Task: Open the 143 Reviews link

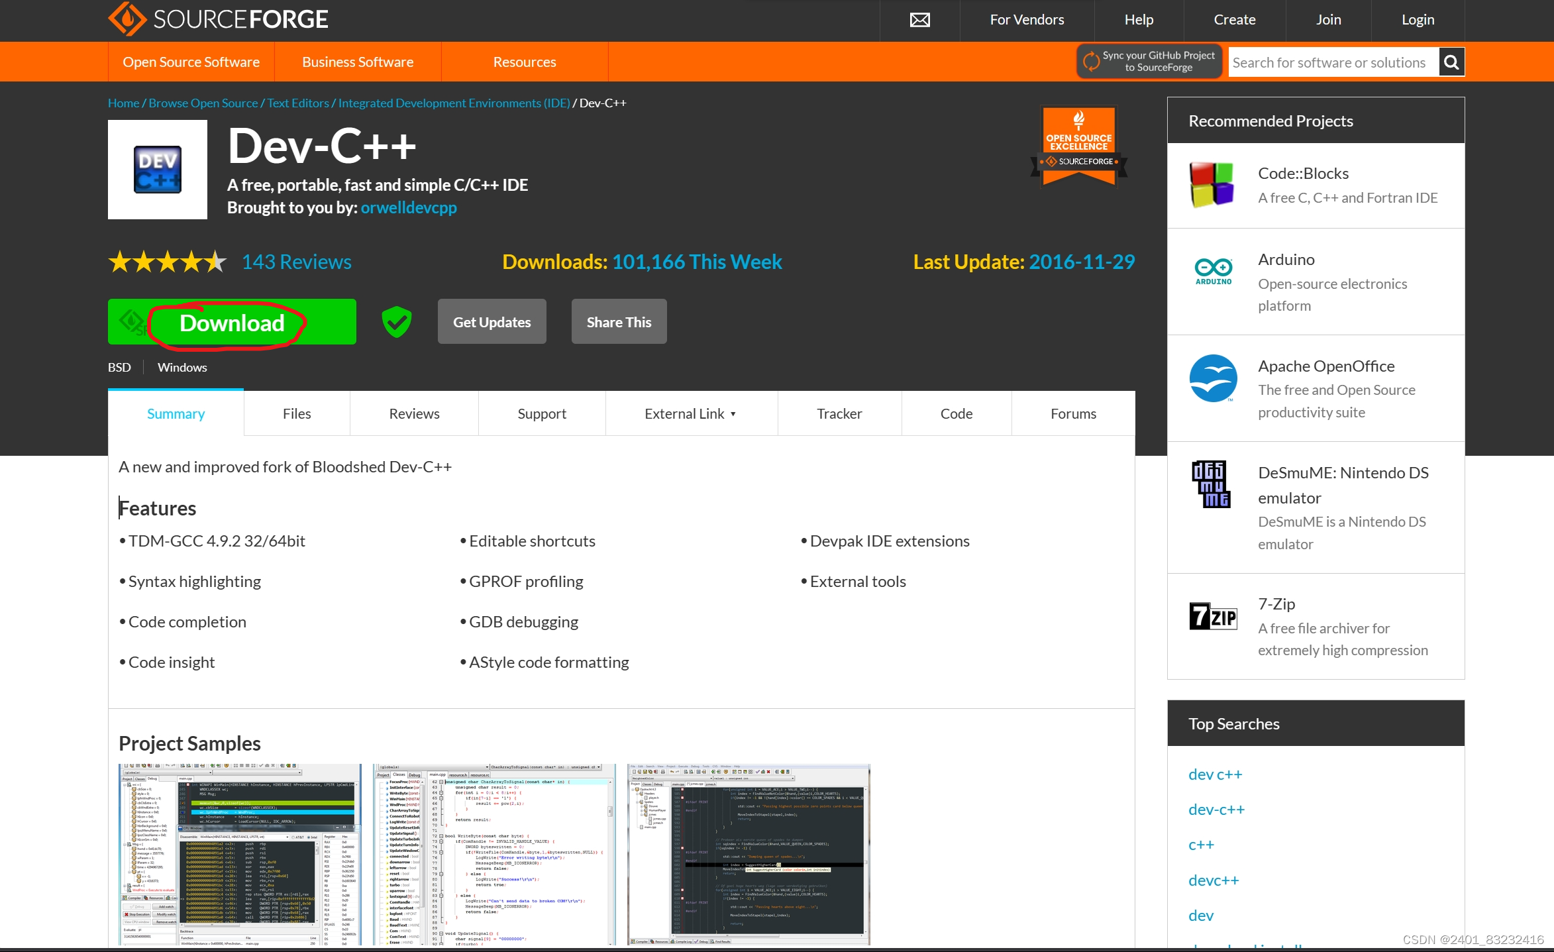Action: point(296,262)
